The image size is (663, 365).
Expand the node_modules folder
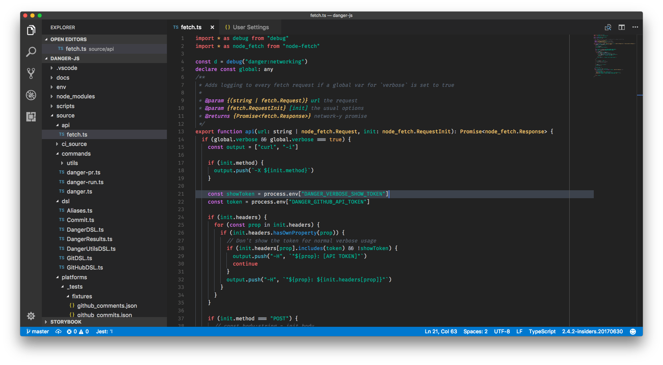click(x=75, y=96)
